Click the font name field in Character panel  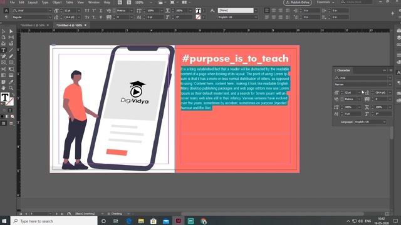pos(361,78)
